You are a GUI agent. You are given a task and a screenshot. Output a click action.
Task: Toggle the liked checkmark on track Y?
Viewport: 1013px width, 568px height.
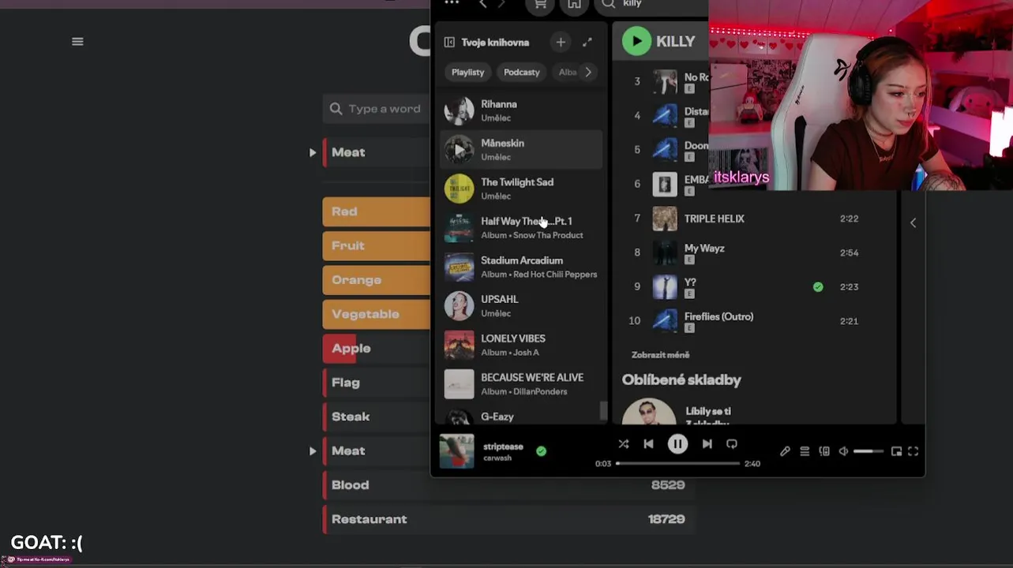point(818,287)
